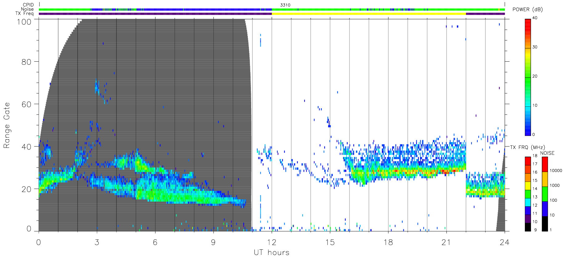568x262 pixels.
Task: Click x-axis tick label '3'
Action: 97,242
